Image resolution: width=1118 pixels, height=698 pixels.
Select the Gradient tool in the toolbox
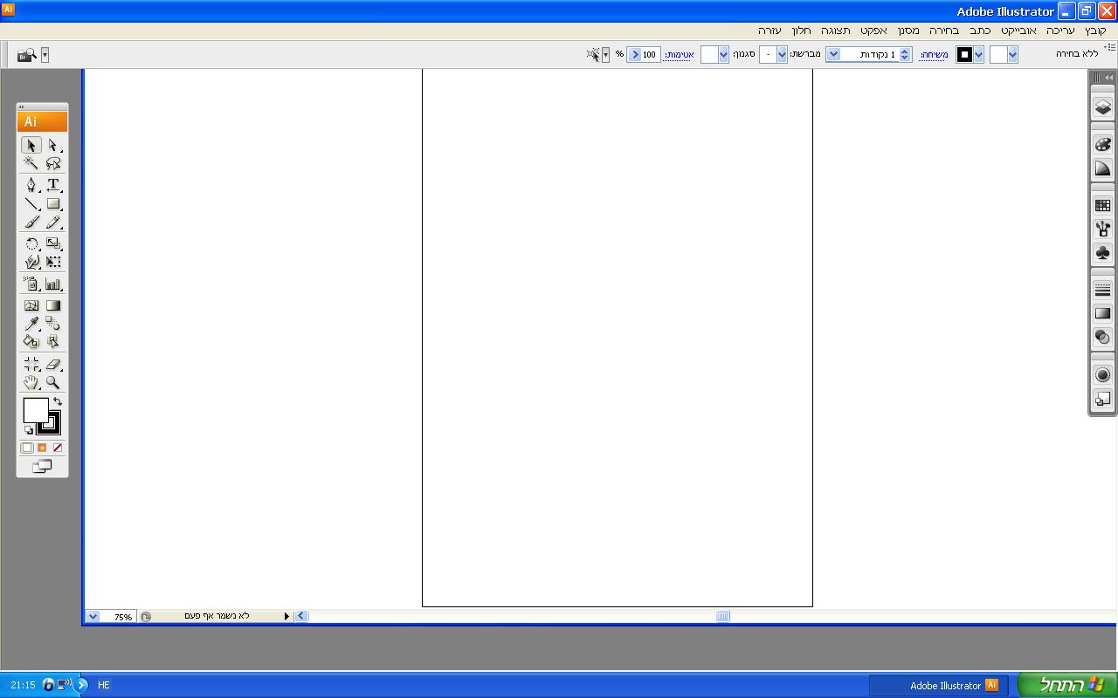(x=53, y=305)
